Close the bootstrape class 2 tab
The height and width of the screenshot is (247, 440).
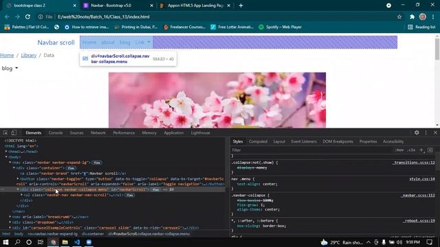[x=75, y=5]
